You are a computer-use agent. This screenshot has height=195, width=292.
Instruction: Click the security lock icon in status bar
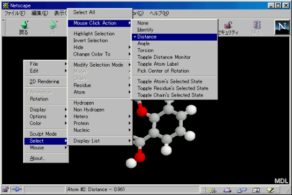click(x=6, y=190)
